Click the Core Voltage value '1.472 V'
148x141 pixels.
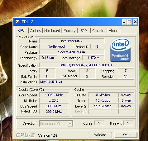click(93, 58)
